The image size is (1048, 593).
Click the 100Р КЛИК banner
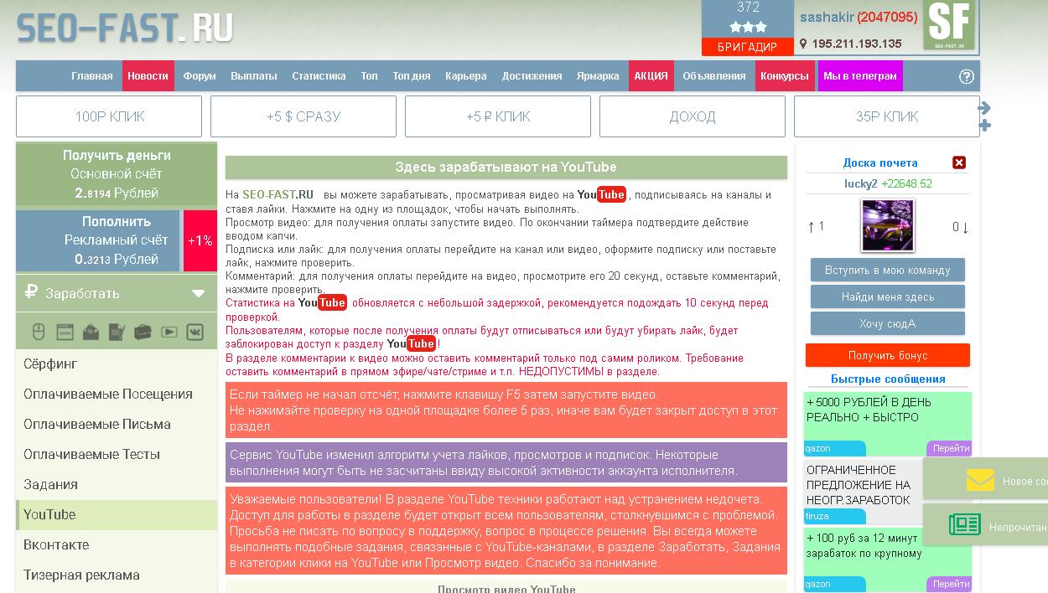pos(109,116)
